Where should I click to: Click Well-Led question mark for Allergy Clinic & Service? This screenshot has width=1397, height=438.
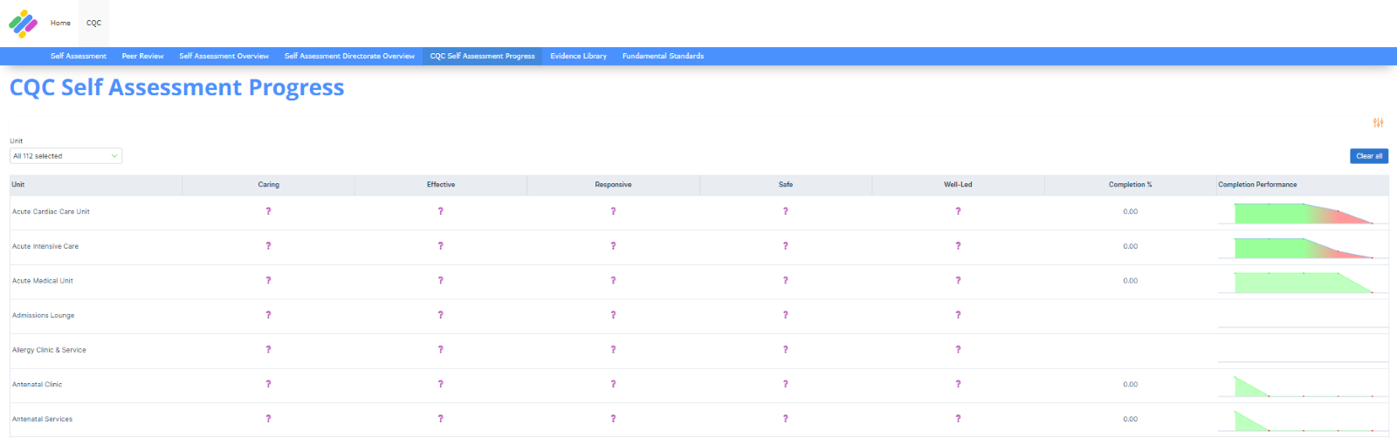[x=958, y=350]
